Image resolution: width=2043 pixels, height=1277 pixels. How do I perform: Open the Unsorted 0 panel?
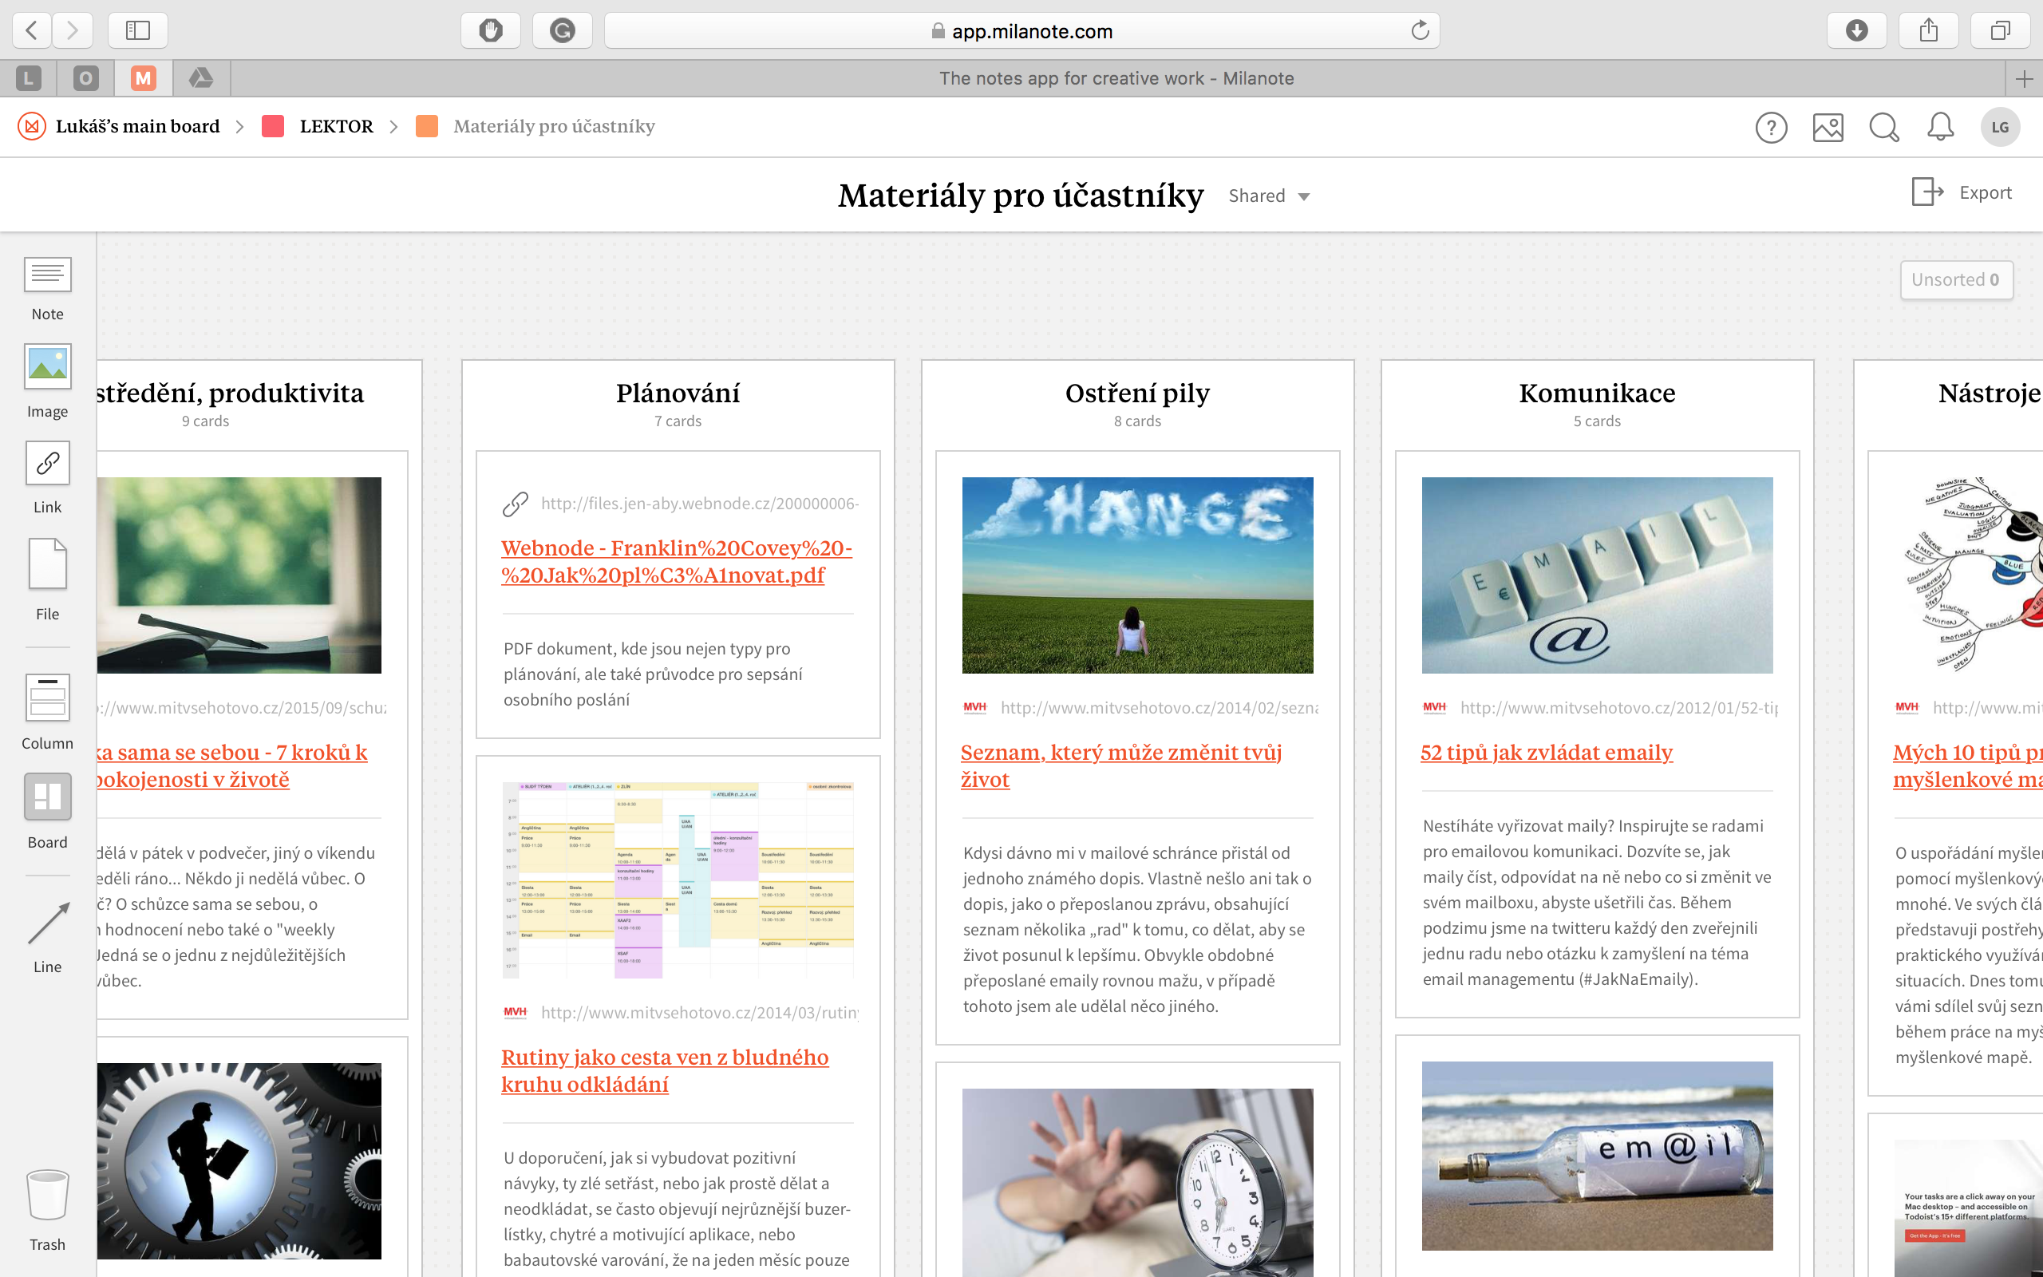[x=1955, y=279]
